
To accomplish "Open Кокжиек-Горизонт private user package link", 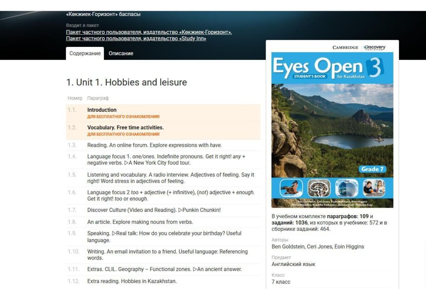I will 149,32.
